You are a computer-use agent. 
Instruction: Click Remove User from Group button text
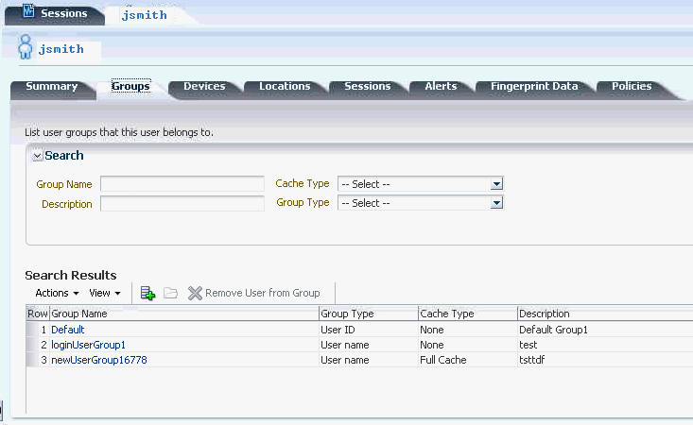coord(263,293)
